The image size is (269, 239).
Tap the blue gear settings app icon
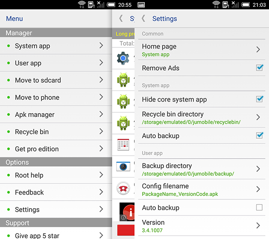click(123, 58)
